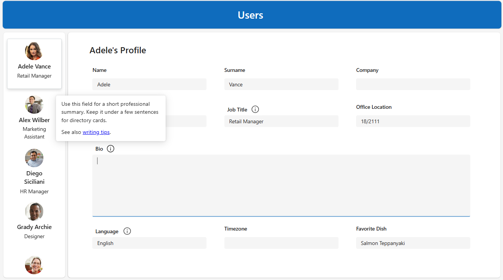
Task: Focus the Surname field containing Vance
Action: tap(281, 84)
